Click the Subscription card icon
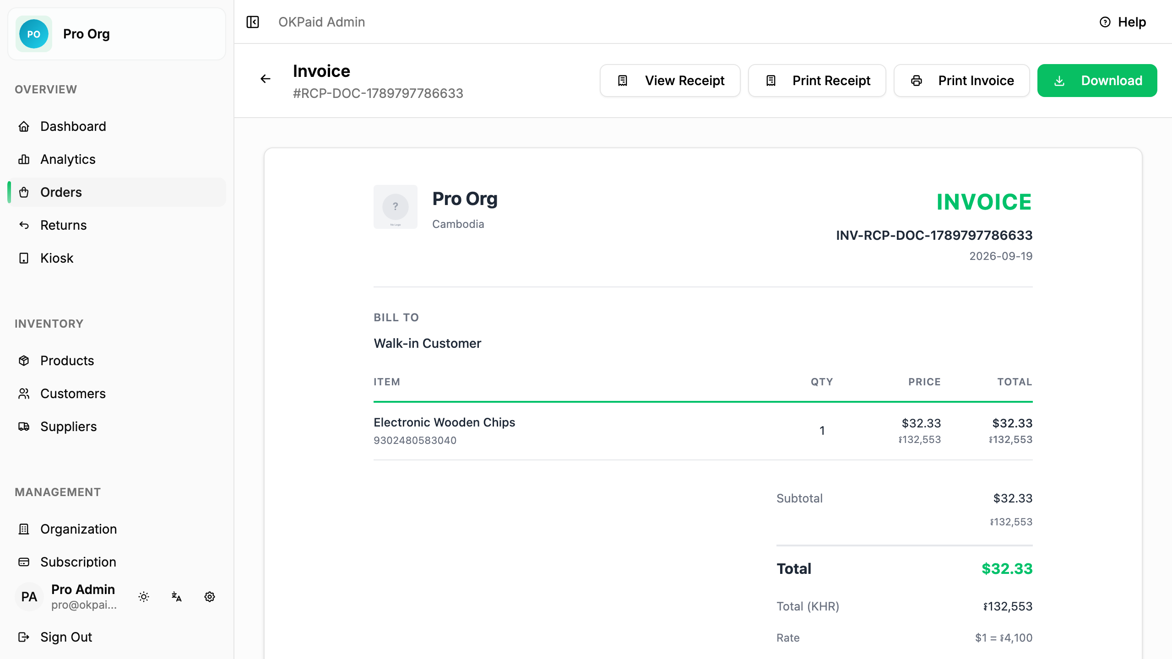This screenshot has width=1172, height=659. [x=24, y=562]
